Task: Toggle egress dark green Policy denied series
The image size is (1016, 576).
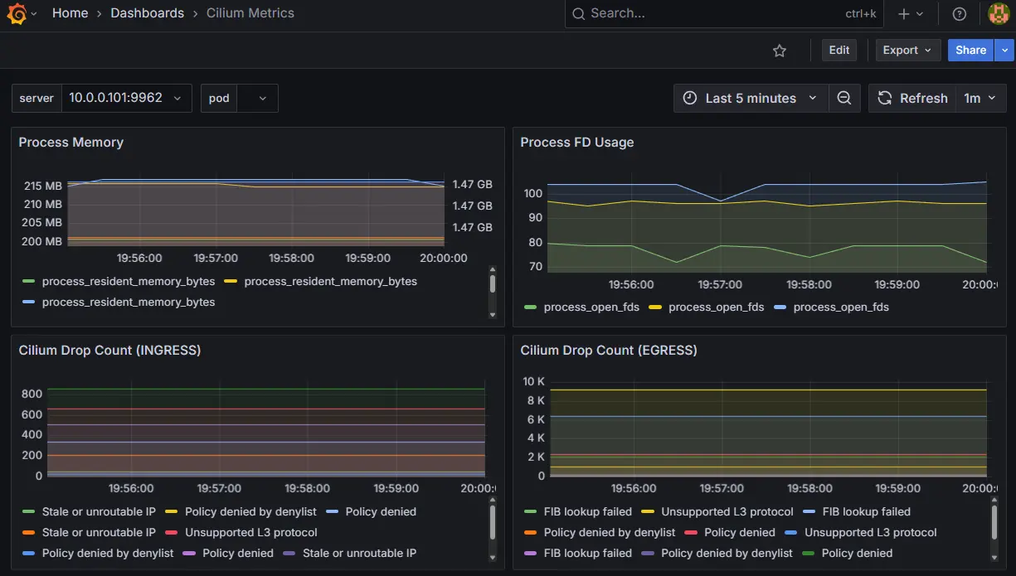Action: (x=858, y=554)
